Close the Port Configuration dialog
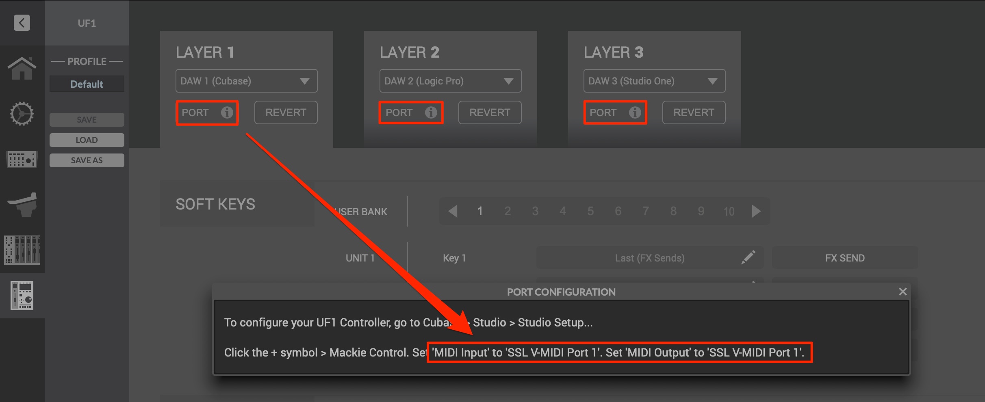 (903, 292)
